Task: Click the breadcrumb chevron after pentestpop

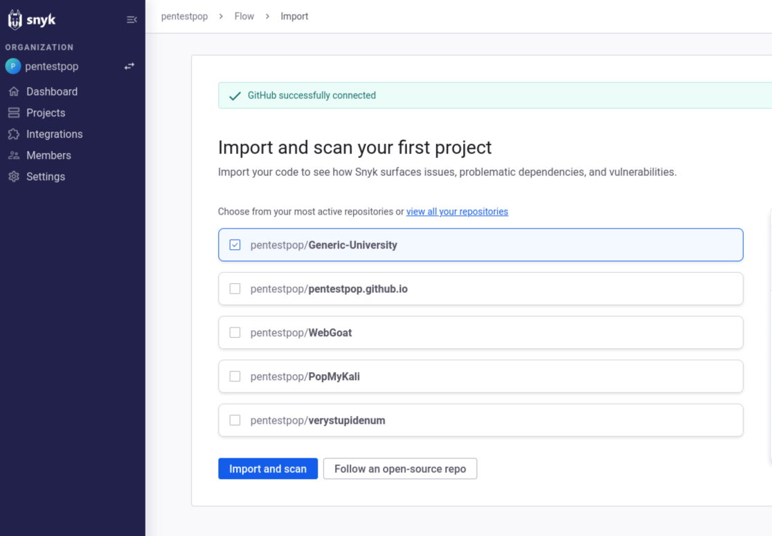Action: [x=221, y=16]
